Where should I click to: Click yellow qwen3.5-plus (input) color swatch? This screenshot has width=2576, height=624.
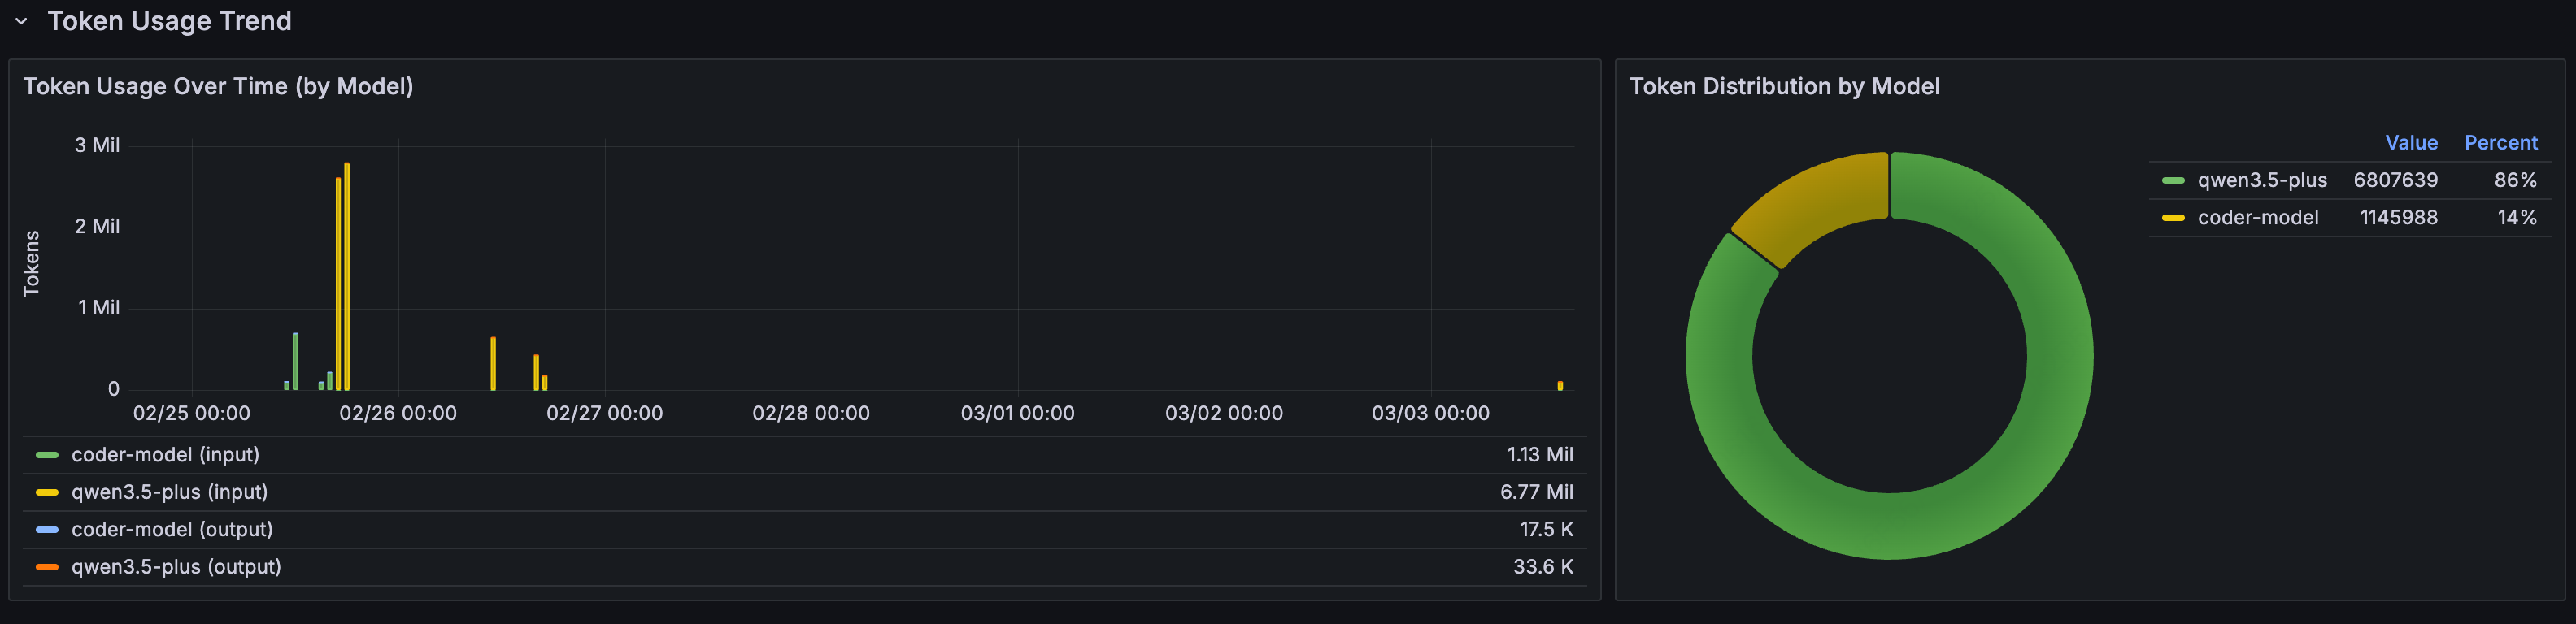point(47,492)
